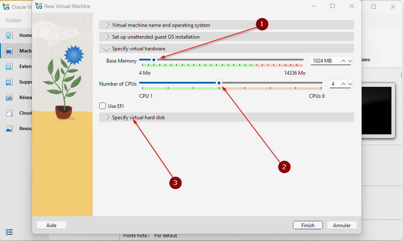Click the Finish button
The height and width of the screenshot is (241, 404).
(x=307, y=225)
